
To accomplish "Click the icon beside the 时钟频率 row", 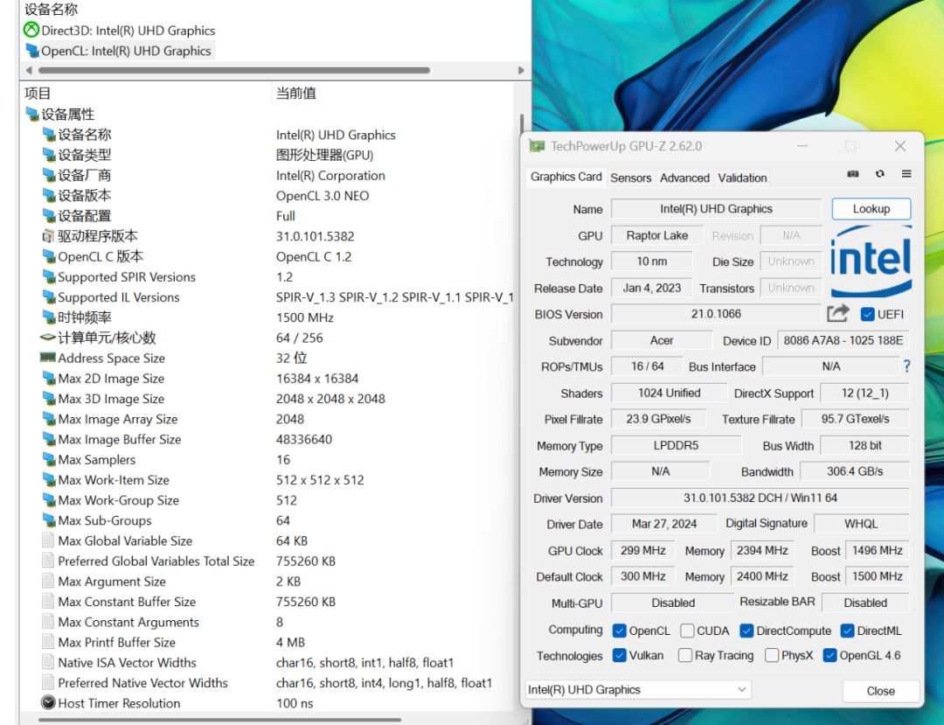I will 49,317.
